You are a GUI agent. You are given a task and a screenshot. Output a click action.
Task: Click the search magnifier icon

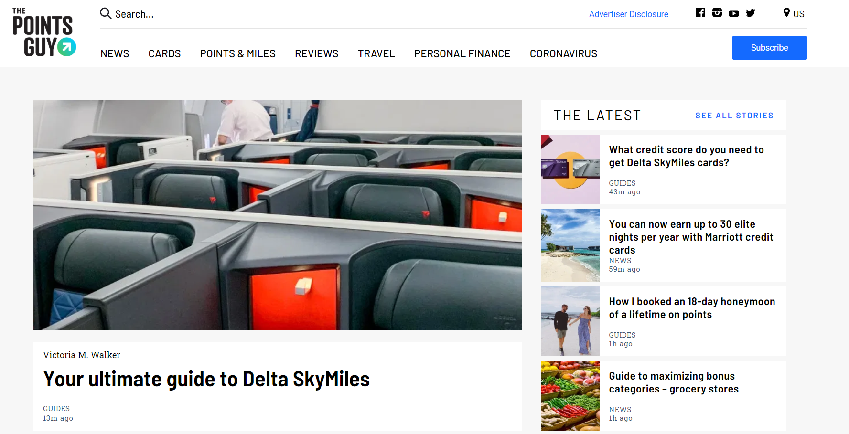106,13
